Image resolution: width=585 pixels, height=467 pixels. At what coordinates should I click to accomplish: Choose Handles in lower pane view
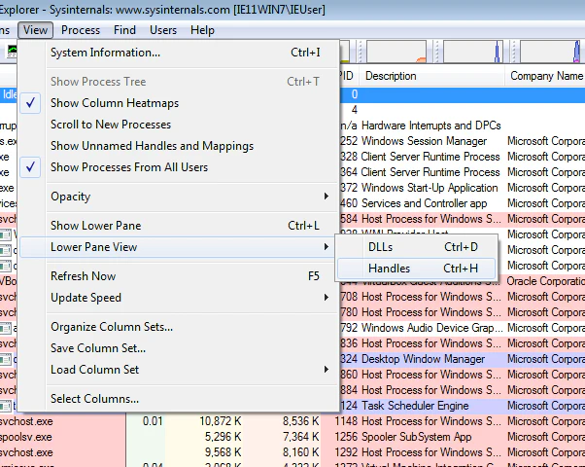[416, 269]
